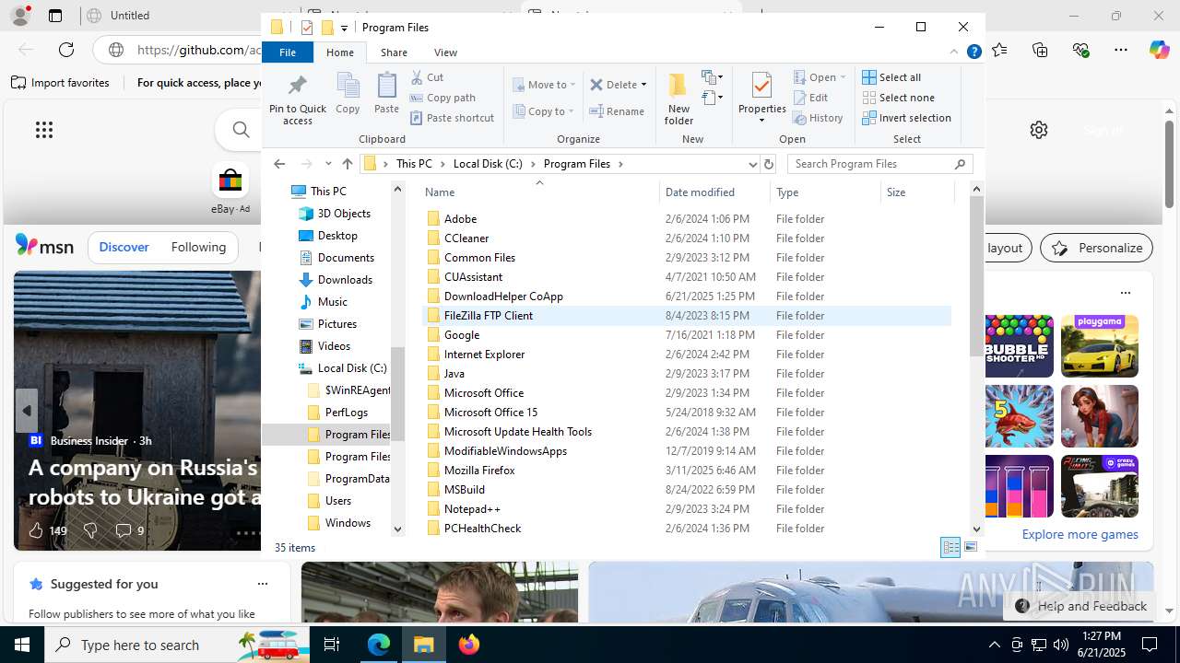This screenshot has height=663, width=1180.
Task: Expand the Delete dropdown arrow
Action: tap(643, 85)
